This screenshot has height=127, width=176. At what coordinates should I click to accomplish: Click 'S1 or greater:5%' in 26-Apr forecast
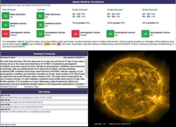pos(151,23)
